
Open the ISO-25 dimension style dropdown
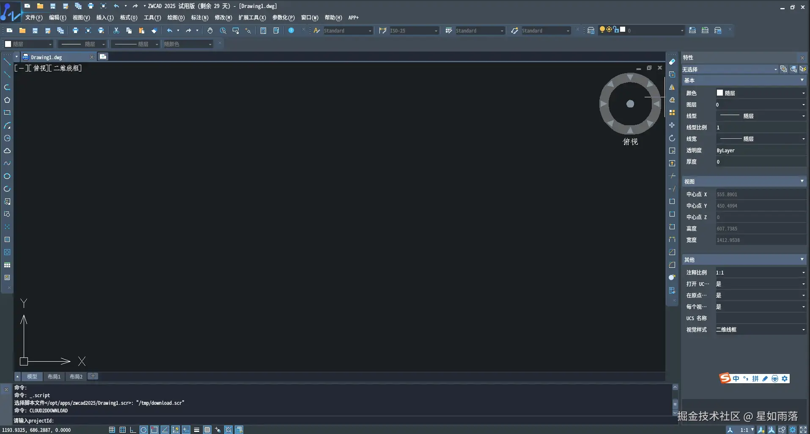pos(413,30)
